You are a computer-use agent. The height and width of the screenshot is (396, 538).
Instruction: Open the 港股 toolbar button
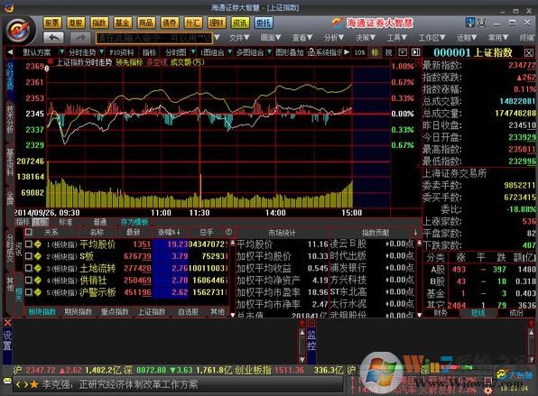click(76, 23)
